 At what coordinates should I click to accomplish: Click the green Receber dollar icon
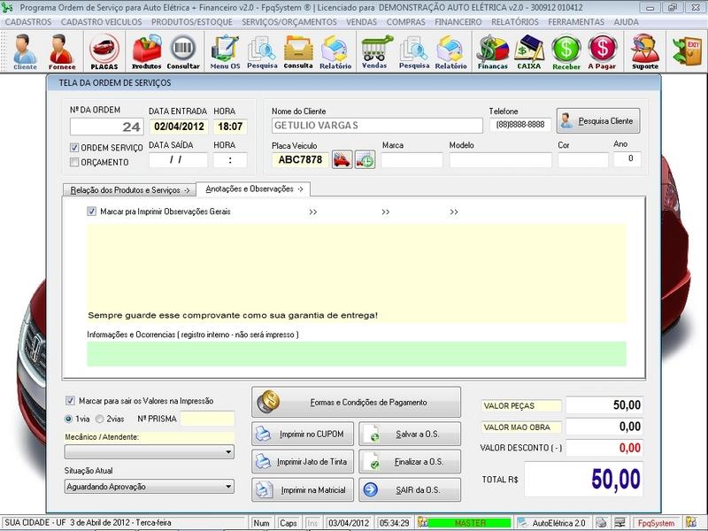click(x=566, y=51)
